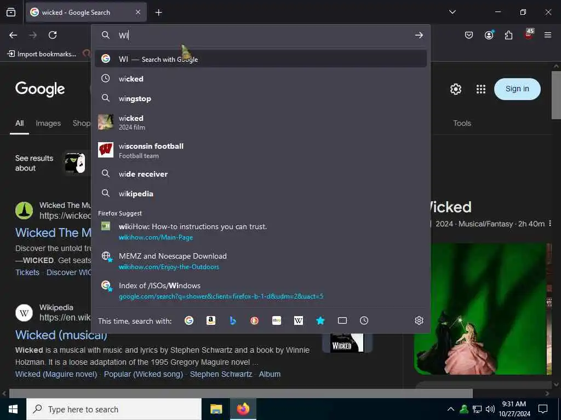Open more options next to 2h 40m

coord(550,224)
